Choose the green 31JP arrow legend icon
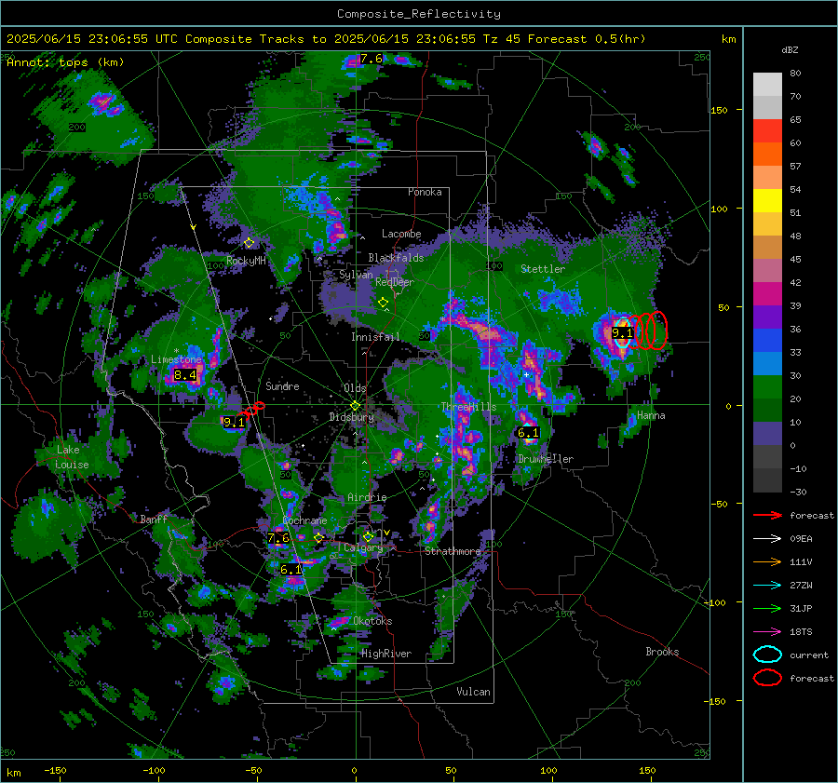This screenshot has width=838, height=783. pyautogui.click(x=767, y=608)
